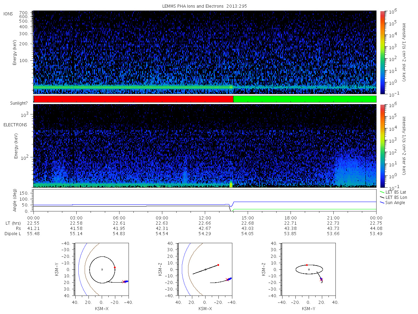Click the red dot on KSM-X/KSM-Y orbit plot
The height and width of the screenshot is (314, 418).
tap(115, 267)
